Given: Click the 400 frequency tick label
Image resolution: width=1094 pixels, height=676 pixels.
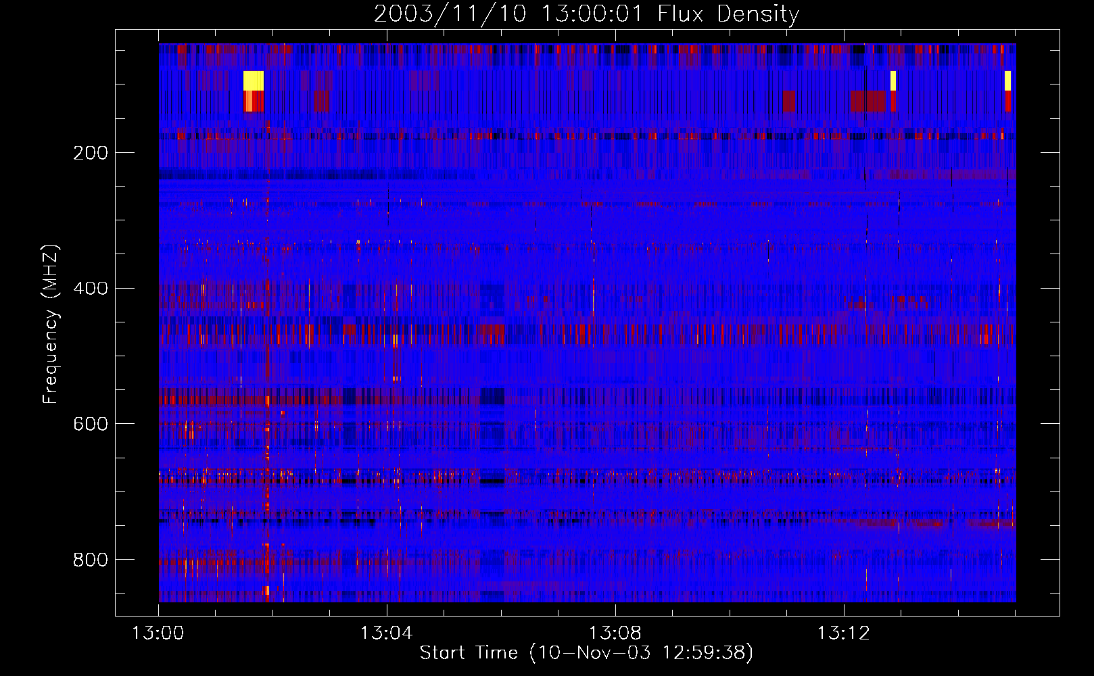Looking at the screenshot, I should pos(91,289).
